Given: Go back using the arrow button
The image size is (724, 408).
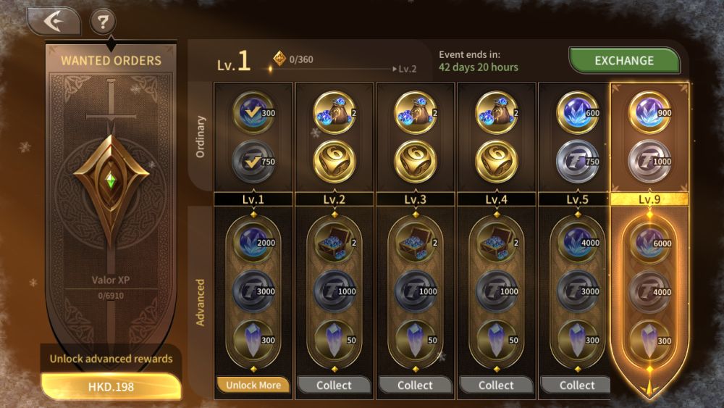Looking at the screenshot, I should coord(54,21).
